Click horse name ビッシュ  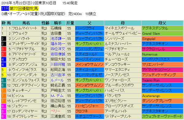tap(18, 96)
